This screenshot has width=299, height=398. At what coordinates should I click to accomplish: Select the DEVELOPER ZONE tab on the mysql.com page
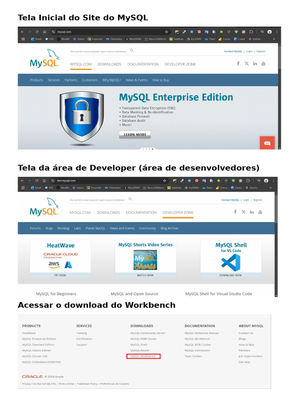click(x=180, y=64)
